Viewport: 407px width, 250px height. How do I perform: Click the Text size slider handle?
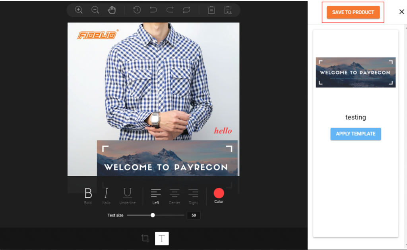coord(153,215)
